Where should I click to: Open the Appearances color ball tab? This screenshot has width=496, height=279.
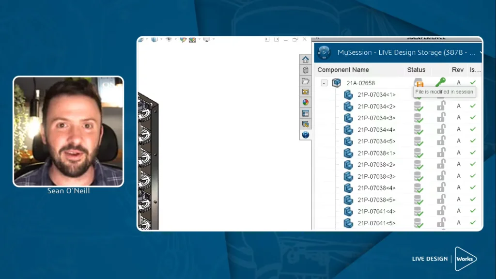click(306, 102)
